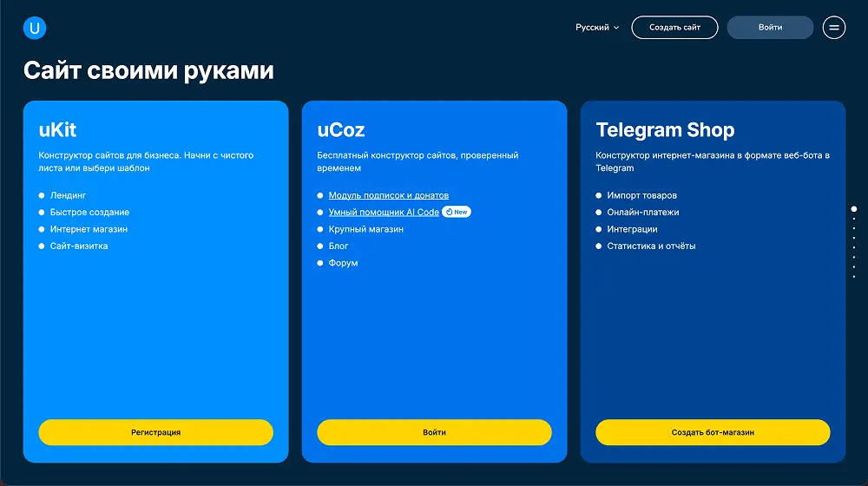The width and height of the screenshot is (868, 486).
Task: Click Telegram Shop description about веб-бота
Action: [x=713, y=161]
